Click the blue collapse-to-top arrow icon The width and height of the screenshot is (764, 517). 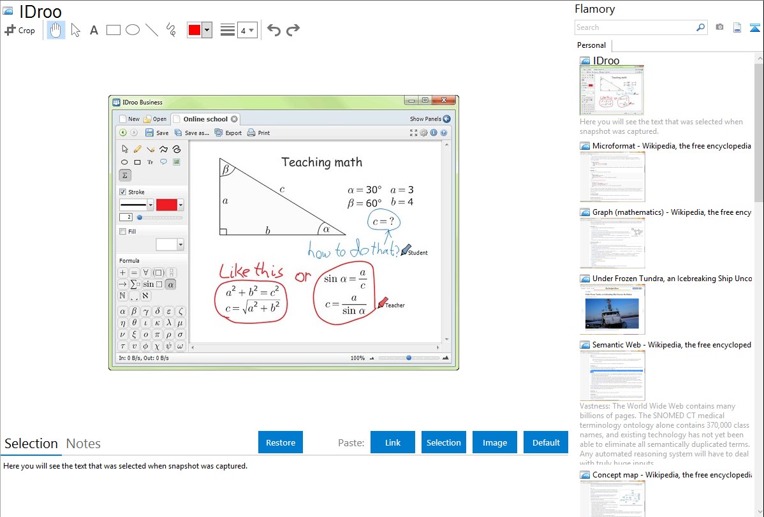coord(754,27)
